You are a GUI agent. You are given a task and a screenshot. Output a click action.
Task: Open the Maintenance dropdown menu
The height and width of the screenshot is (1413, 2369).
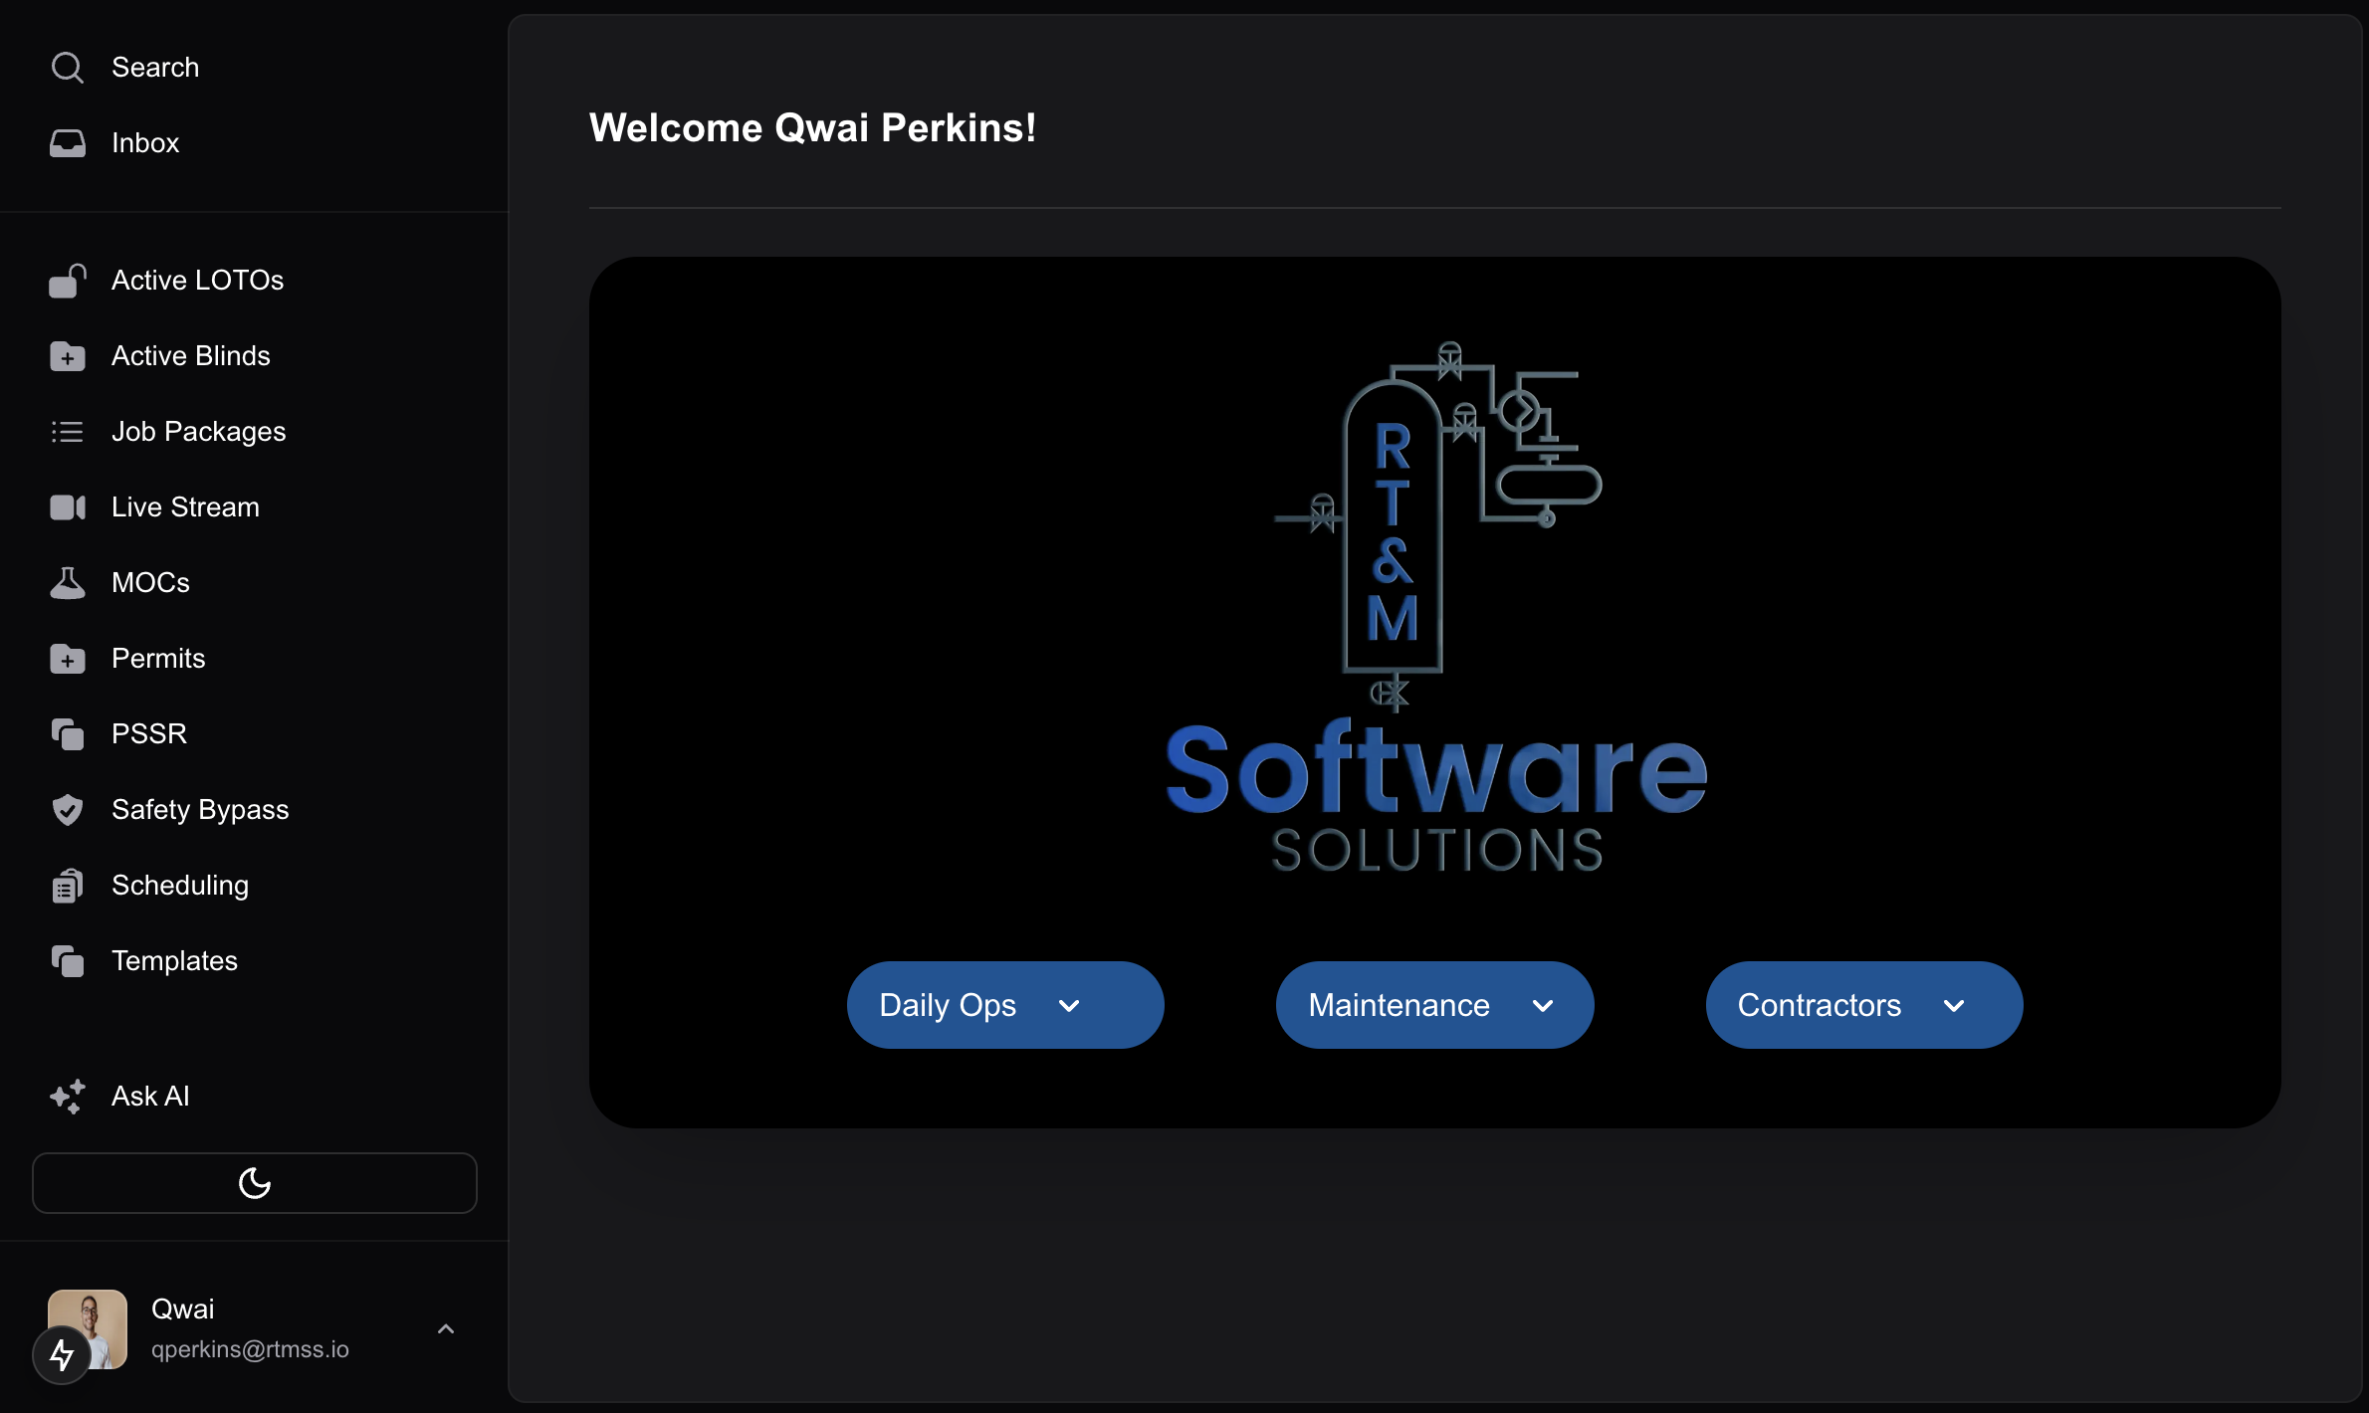tap(1434, 1005)
